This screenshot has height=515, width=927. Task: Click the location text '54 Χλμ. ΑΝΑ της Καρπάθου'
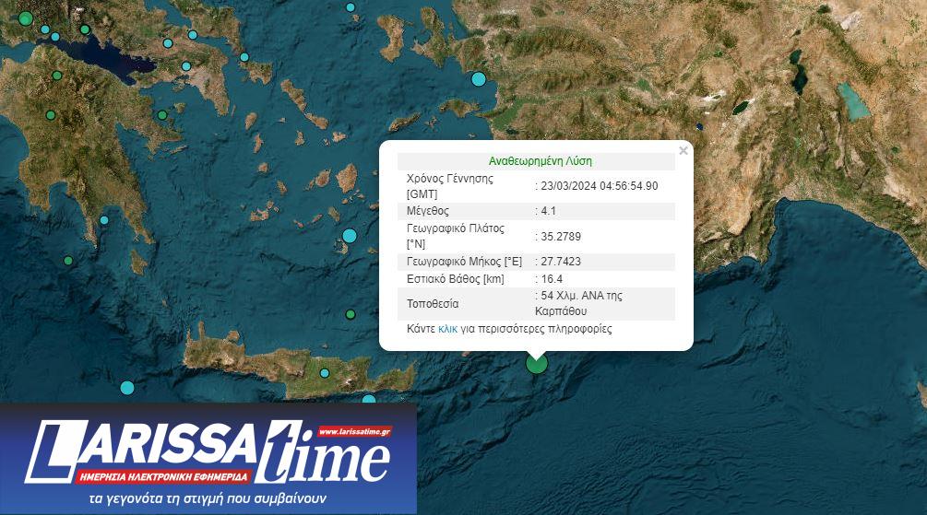[x=576, y=303]
